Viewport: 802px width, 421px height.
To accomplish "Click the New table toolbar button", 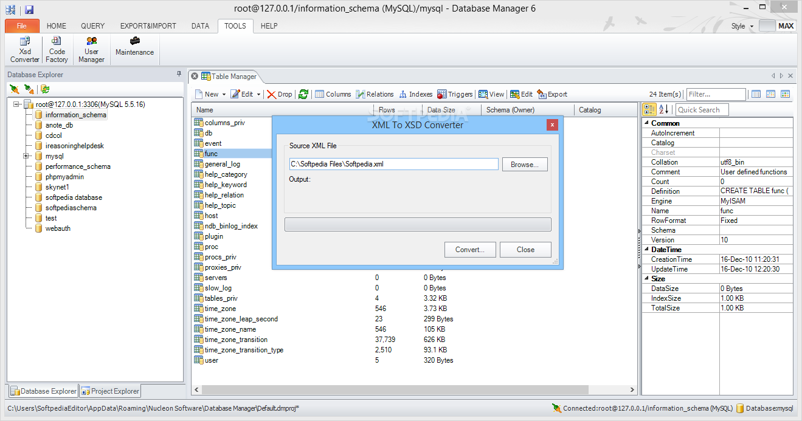I will [x=207, y=94].
